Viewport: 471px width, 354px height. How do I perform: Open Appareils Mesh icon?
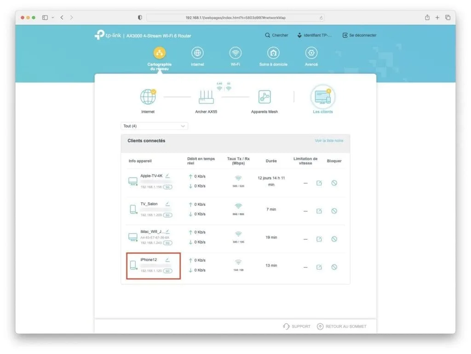pyautogui.click(x=264, y=97)
